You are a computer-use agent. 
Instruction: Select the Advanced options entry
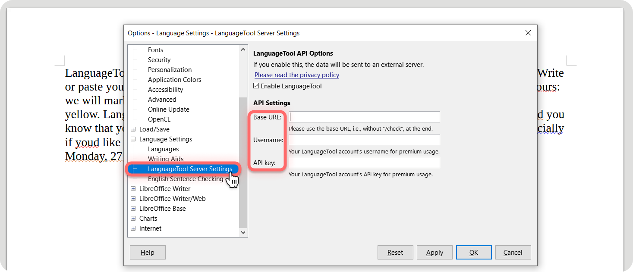coord(162,100)
